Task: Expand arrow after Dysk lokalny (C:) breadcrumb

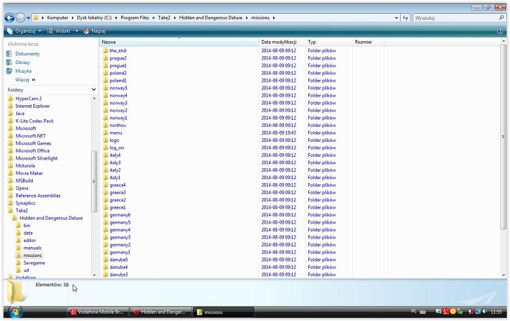Action: point(116,18)
